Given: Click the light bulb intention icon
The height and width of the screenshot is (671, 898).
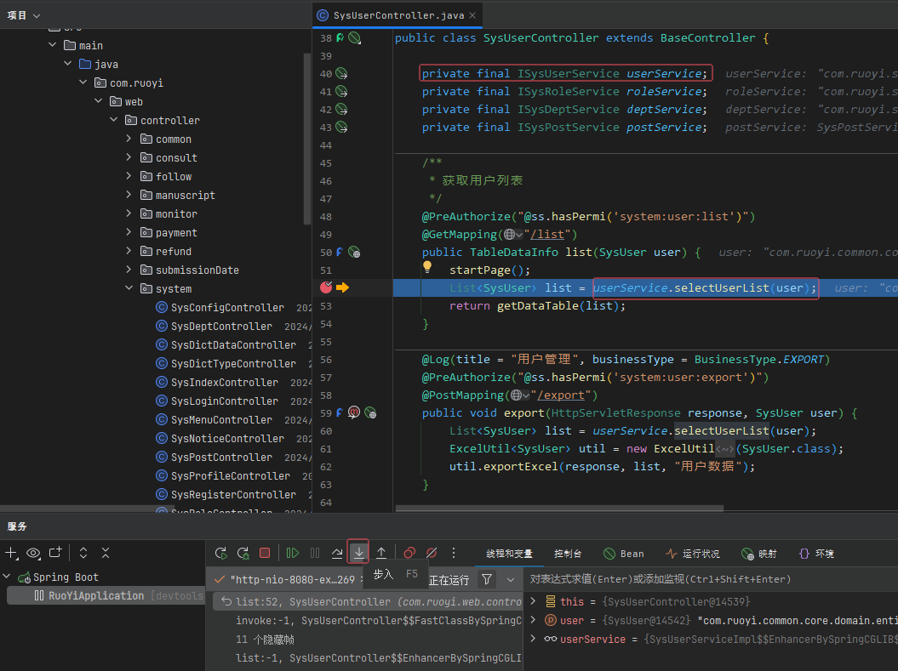Looking at the screenshot, I should 427,266.
